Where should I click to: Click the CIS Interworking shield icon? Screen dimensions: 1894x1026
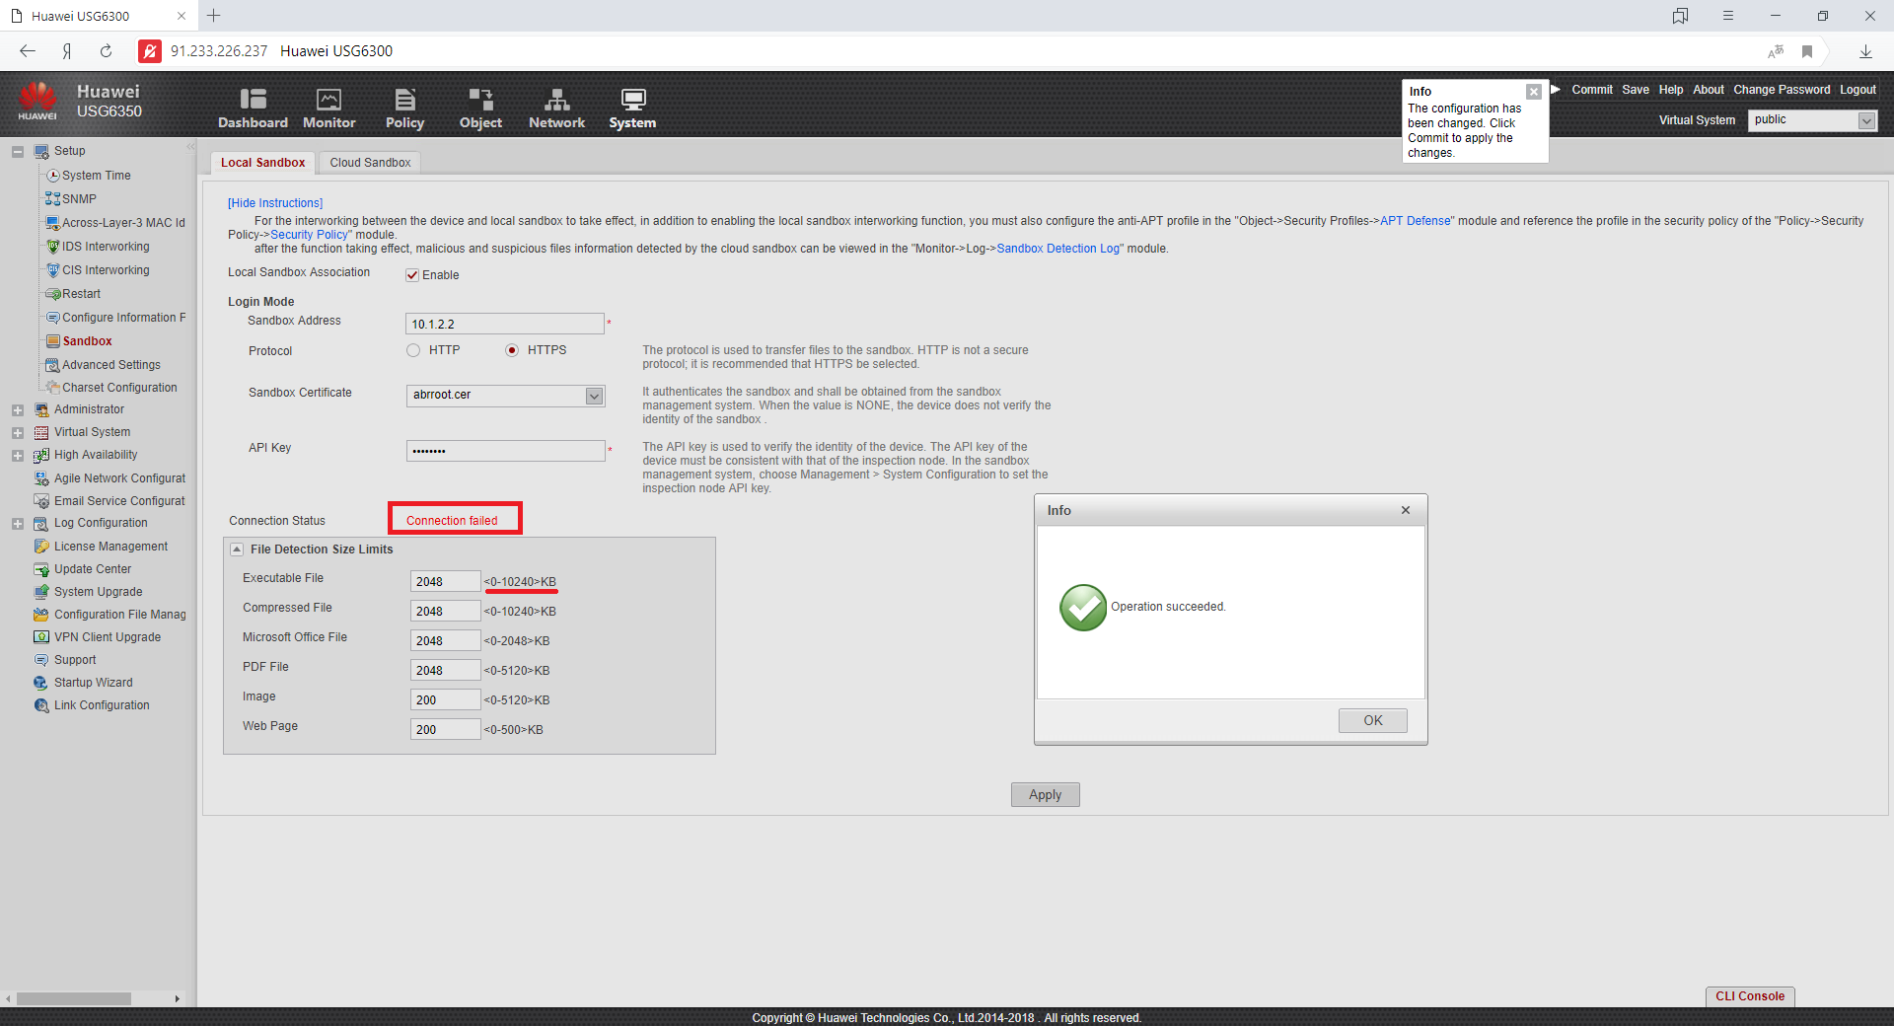[x=53, y=270]
